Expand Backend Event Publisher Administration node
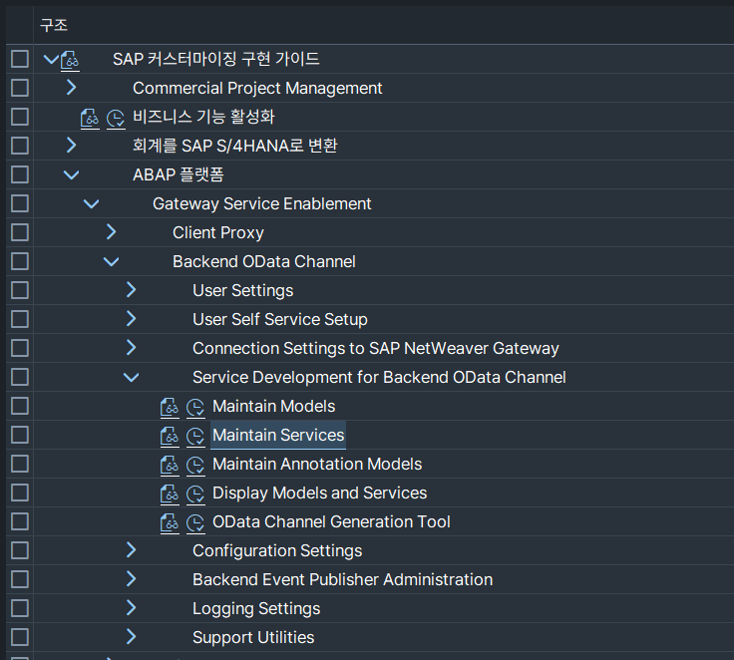The image size is (734, 660). pyautogui.click(x=131, y=579)
